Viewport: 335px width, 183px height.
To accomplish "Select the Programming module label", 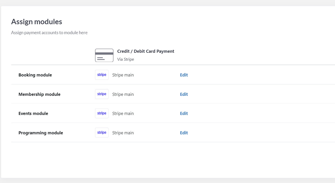I will click(41, 133).
